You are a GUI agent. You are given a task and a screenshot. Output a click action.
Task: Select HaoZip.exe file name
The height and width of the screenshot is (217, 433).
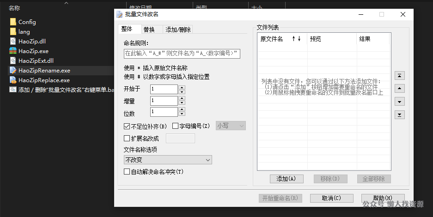click(x=33, y=51)
